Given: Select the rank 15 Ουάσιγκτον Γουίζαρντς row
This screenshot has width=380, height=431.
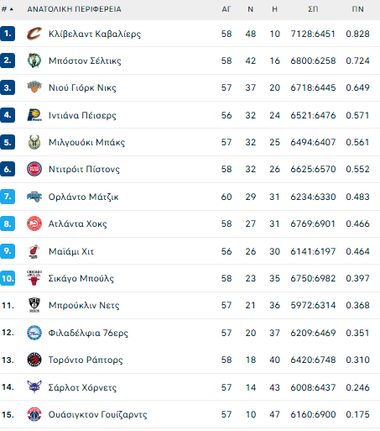Looking at the screenshot, I should coord(190,414).
